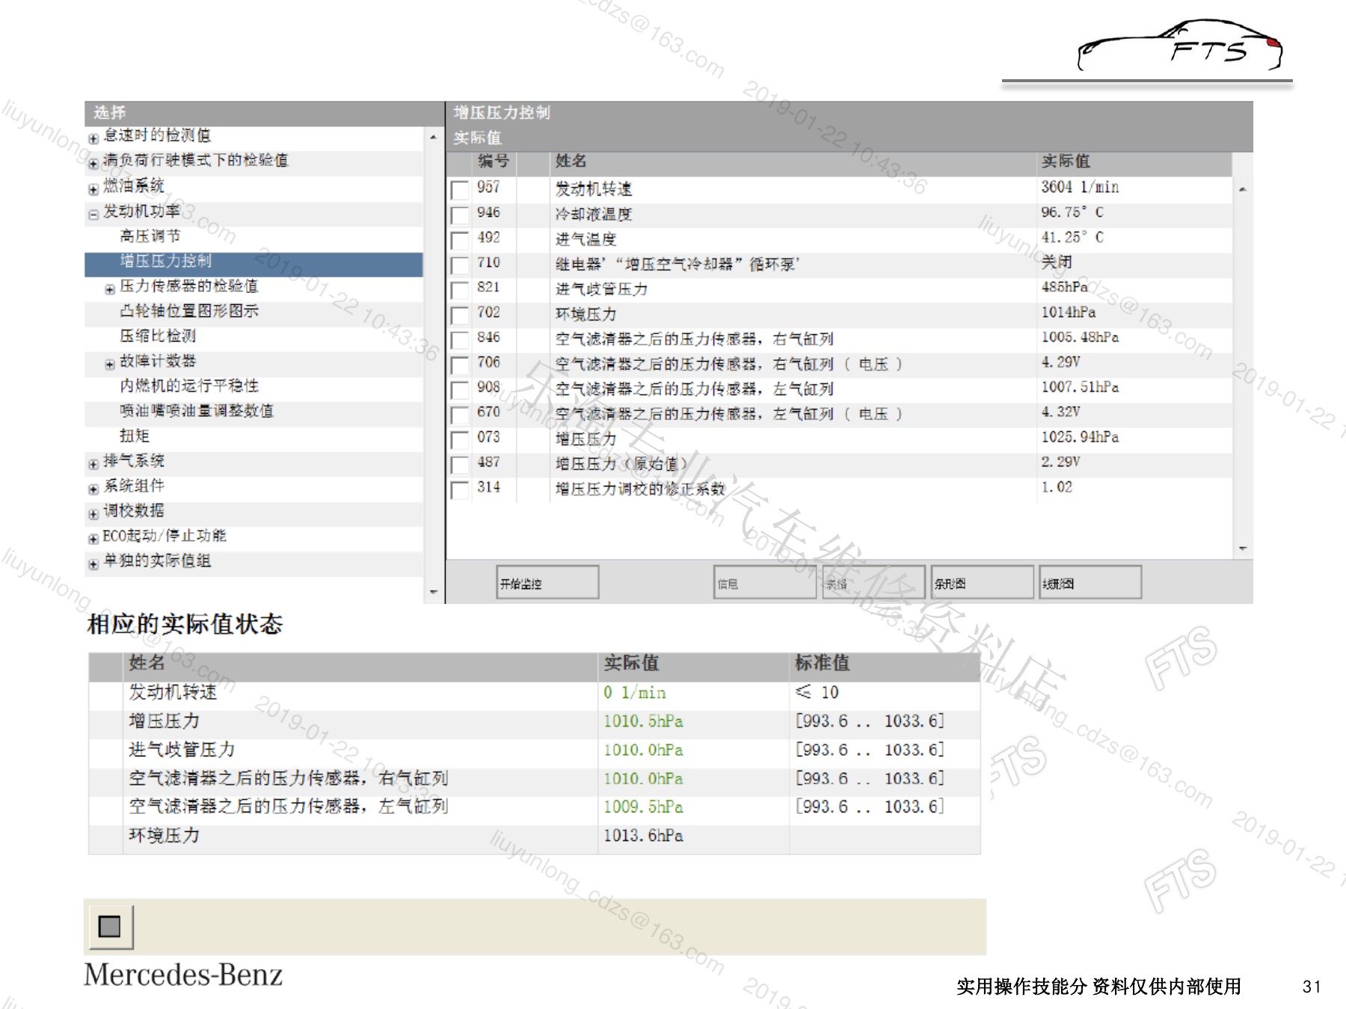
Task: Click 信息 button
Action: (764, 582)
